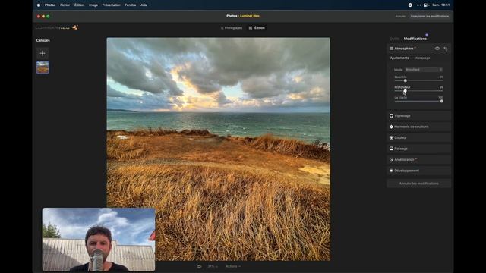The image size is (486, 273).
Task: Click the Atmosphère tool icon
Action: pyautogui.click(x=391, y=49)
